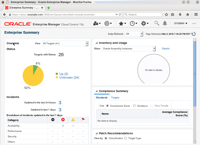Open a new tab with green plus

49,8
